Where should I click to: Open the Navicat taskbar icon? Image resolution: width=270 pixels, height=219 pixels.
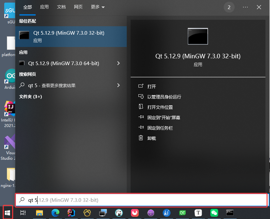point(87,213)
